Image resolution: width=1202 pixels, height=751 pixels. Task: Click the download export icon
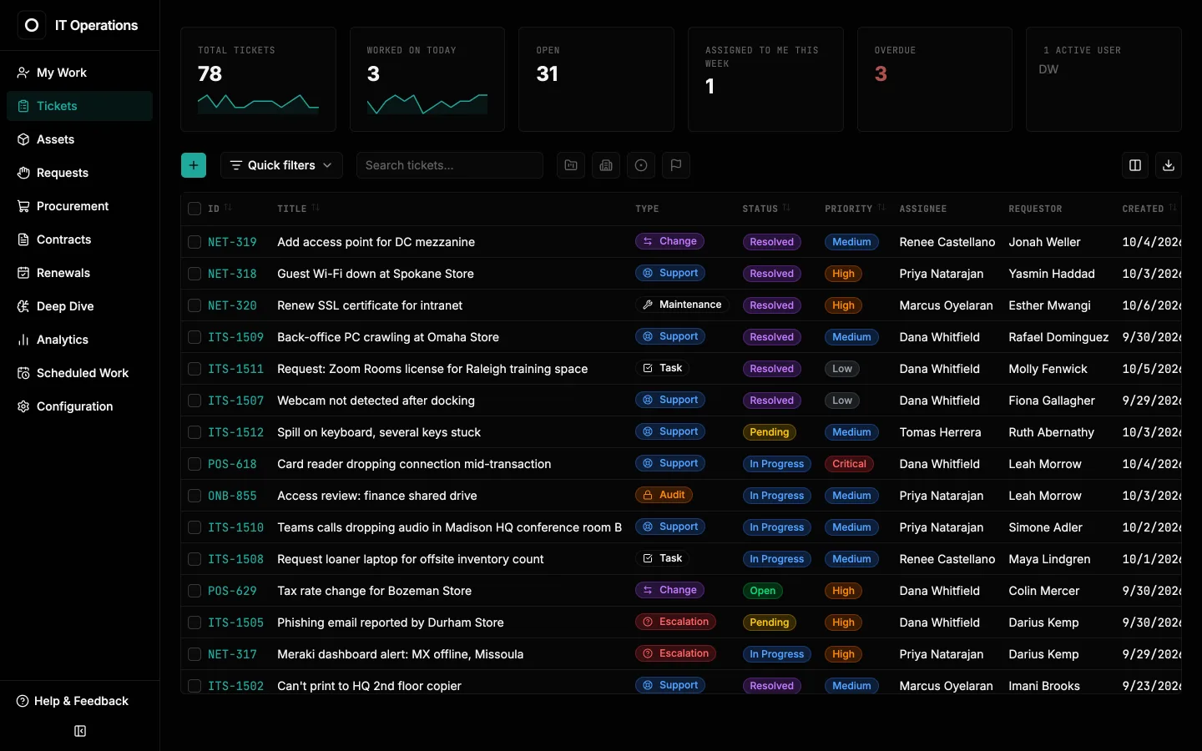pos(1169,165)
